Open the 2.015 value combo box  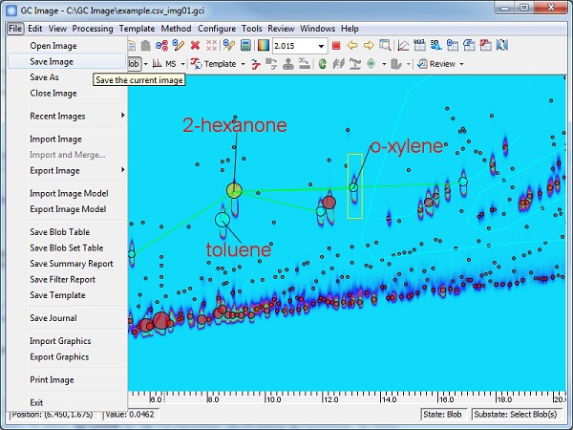[300, 46]
